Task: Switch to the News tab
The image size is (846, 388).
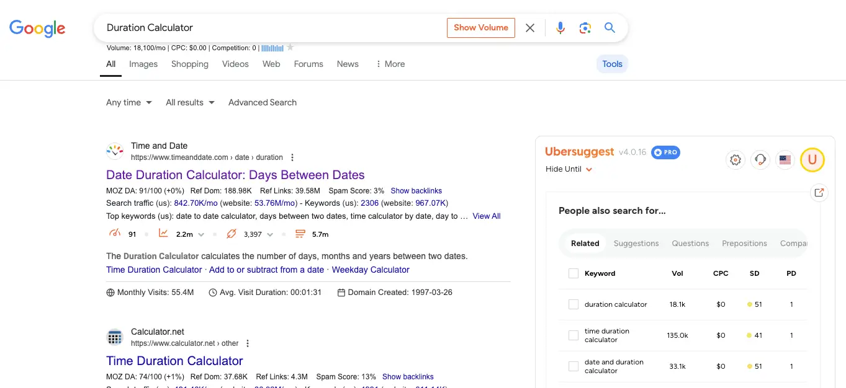Action: [348, 64]
